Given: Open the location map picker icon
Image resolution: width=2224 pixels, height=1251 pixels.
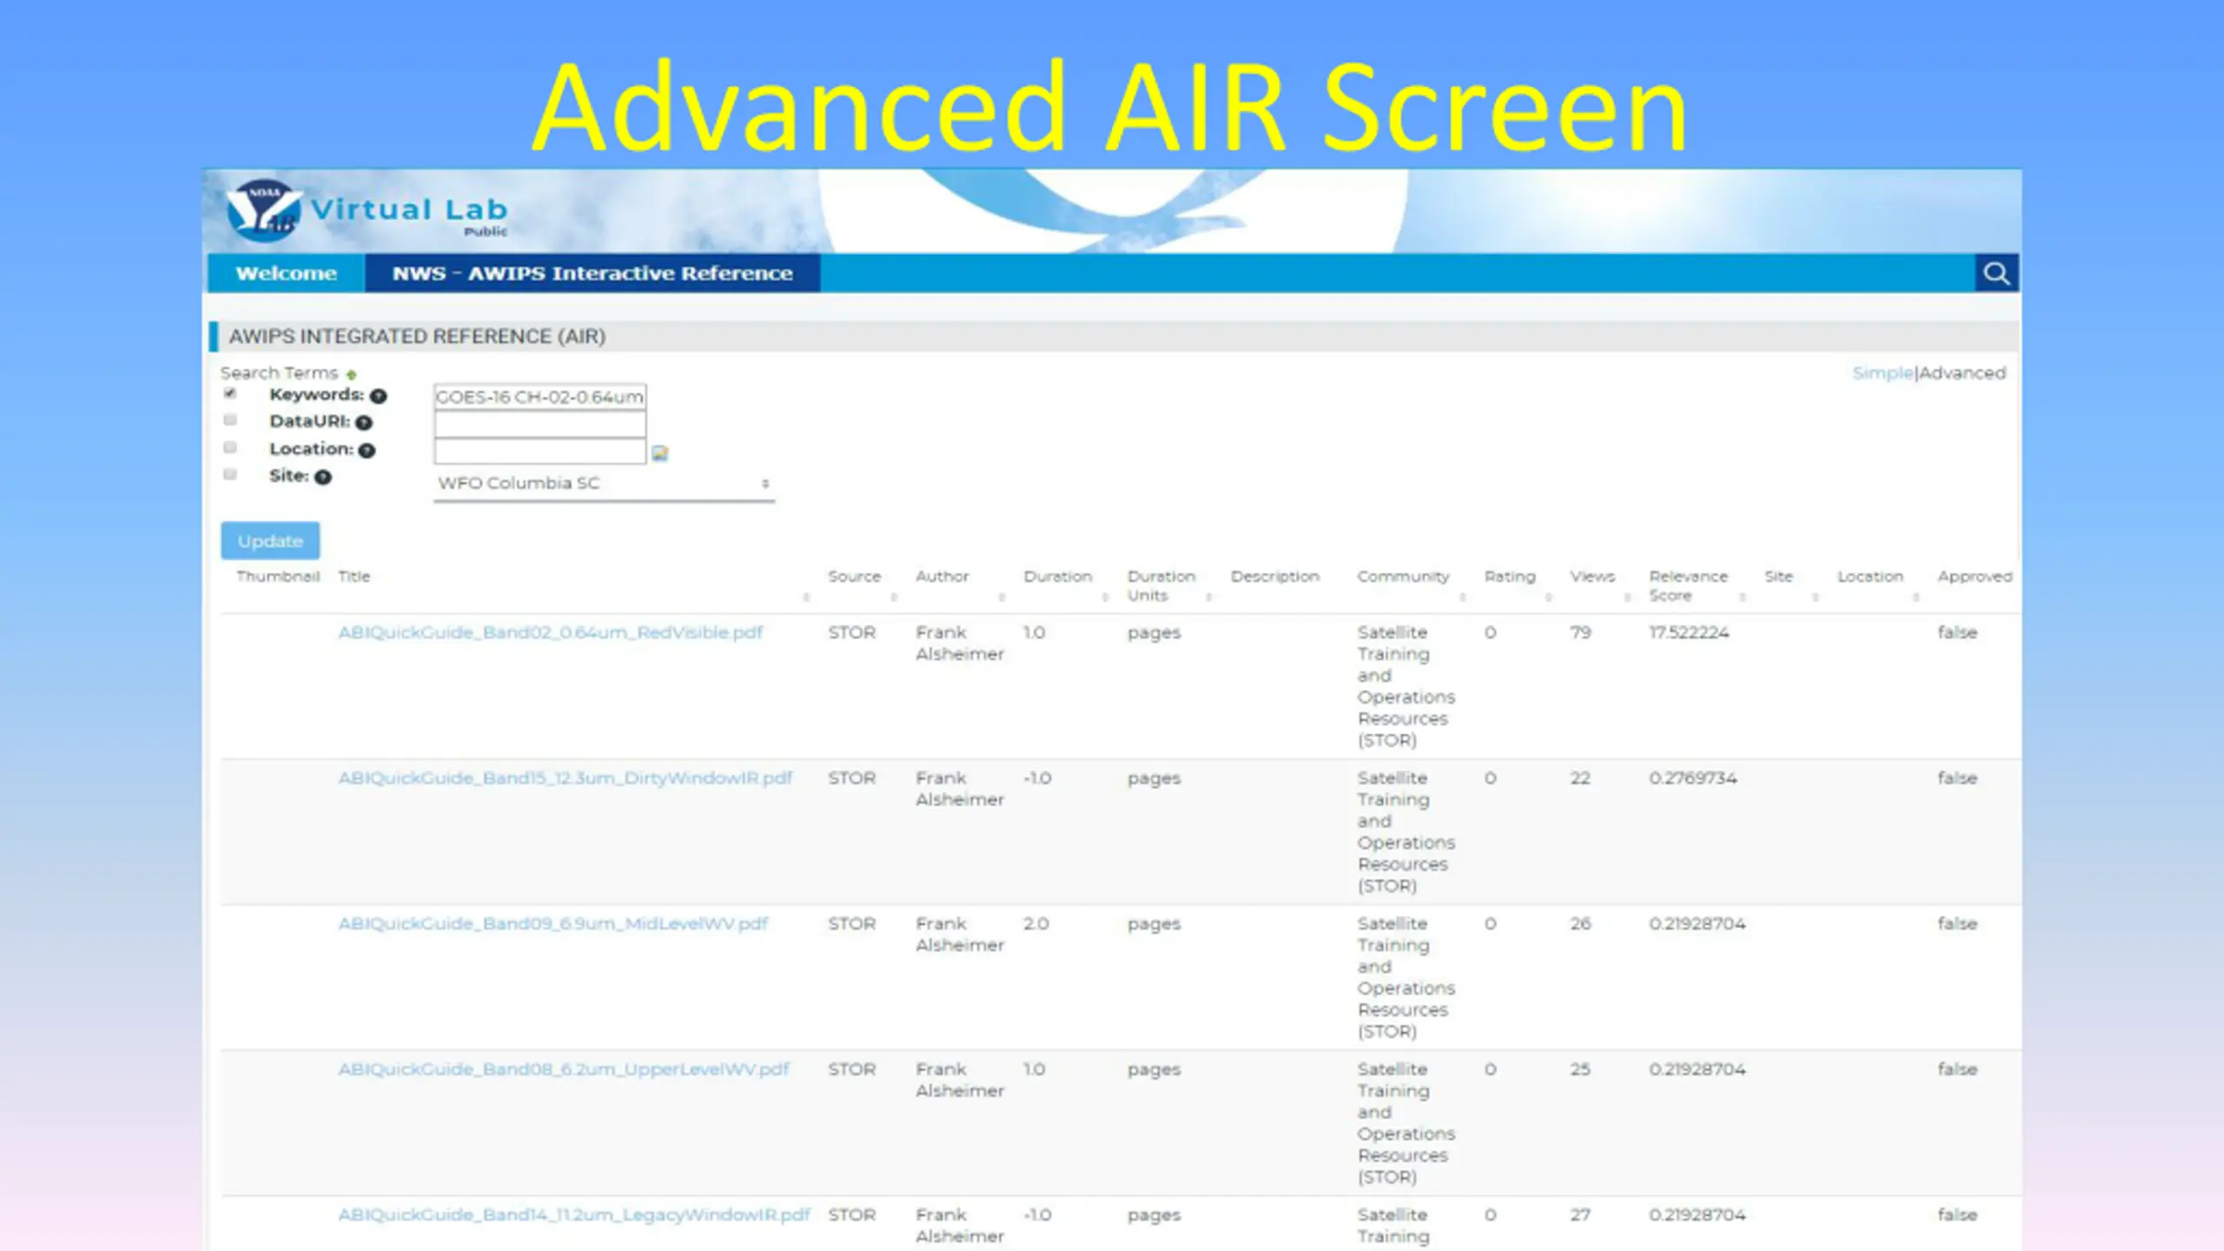Looking at the screenshot, I should 660,453.
